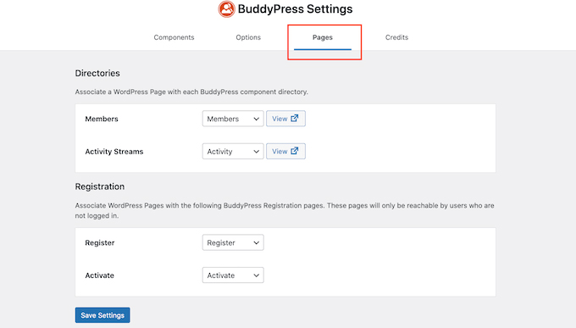
Task: Click the BuddyPress logo icon
Action: [x=226, y=8]
